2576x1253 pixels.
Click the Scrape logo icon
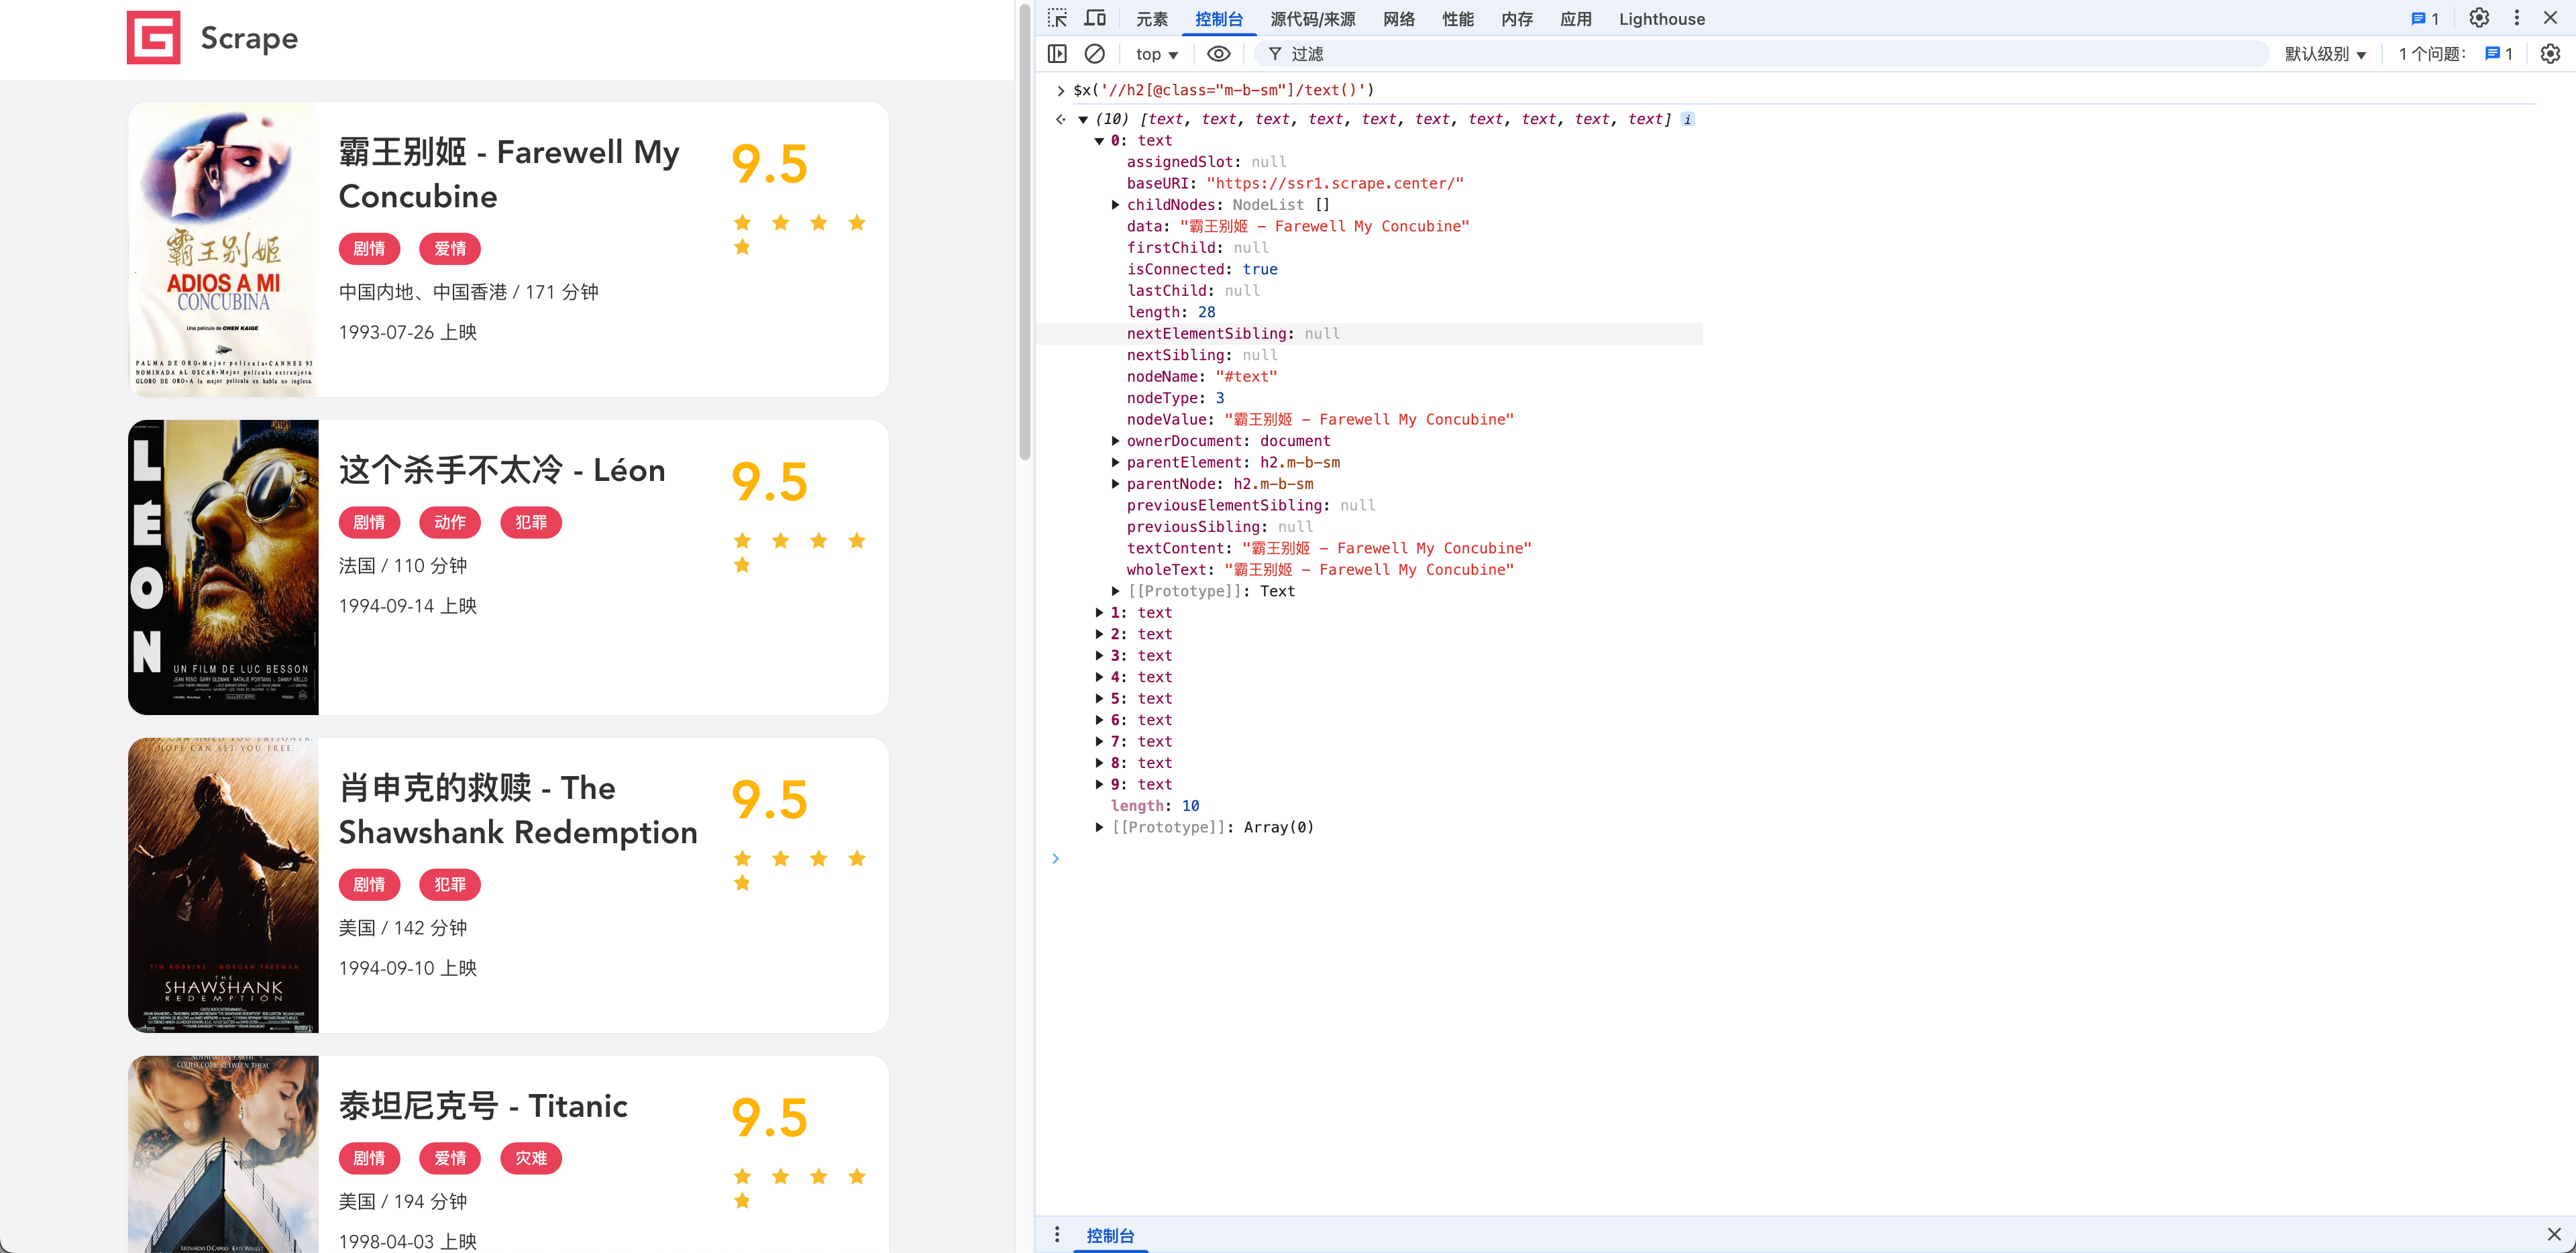tap(153, 38)
